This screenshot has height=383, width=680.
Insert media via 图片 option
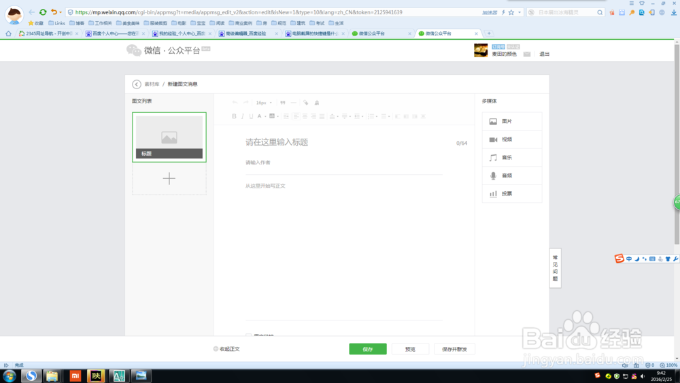512,122
